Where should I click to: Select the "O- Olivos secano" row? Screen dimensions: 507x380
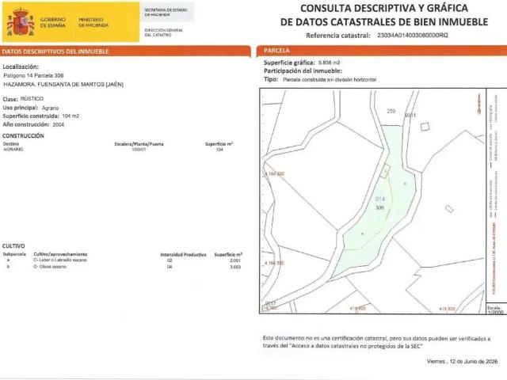(50, 267)
